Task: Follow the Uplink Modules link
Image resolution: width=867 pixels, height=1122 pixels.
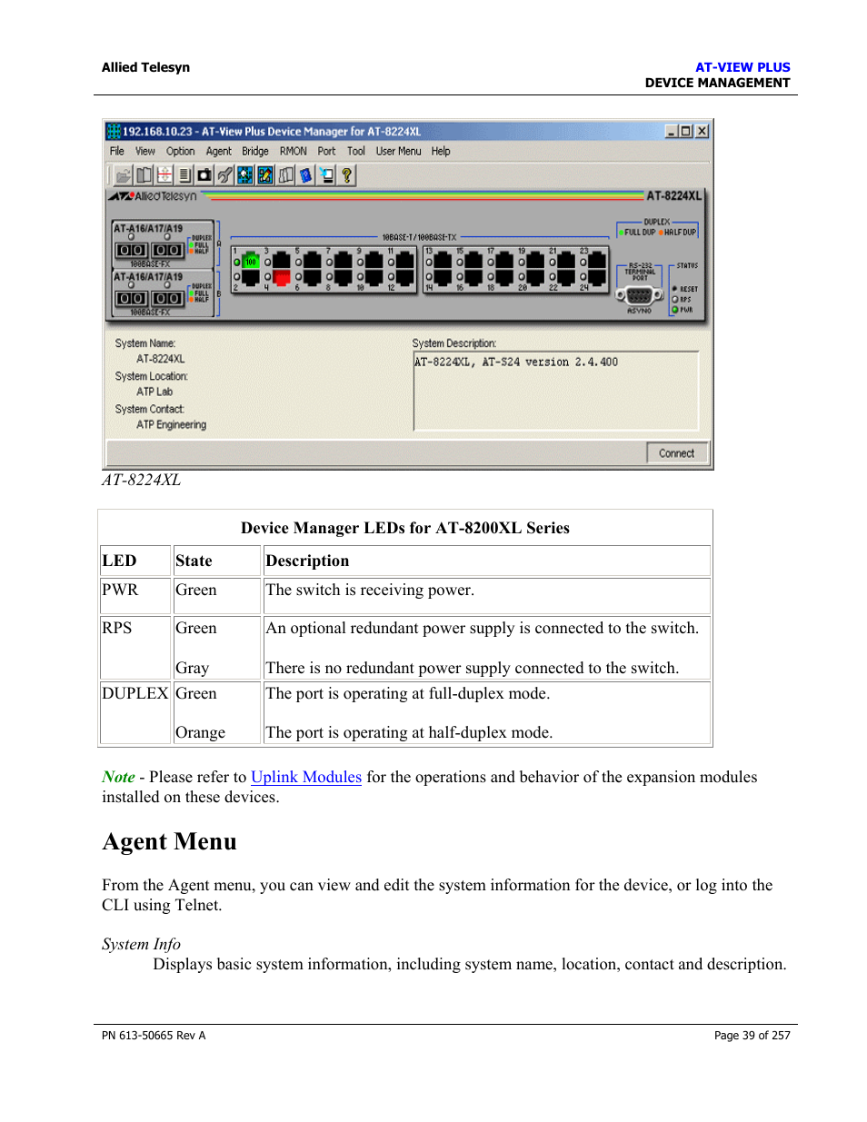Action: point(306,777)
